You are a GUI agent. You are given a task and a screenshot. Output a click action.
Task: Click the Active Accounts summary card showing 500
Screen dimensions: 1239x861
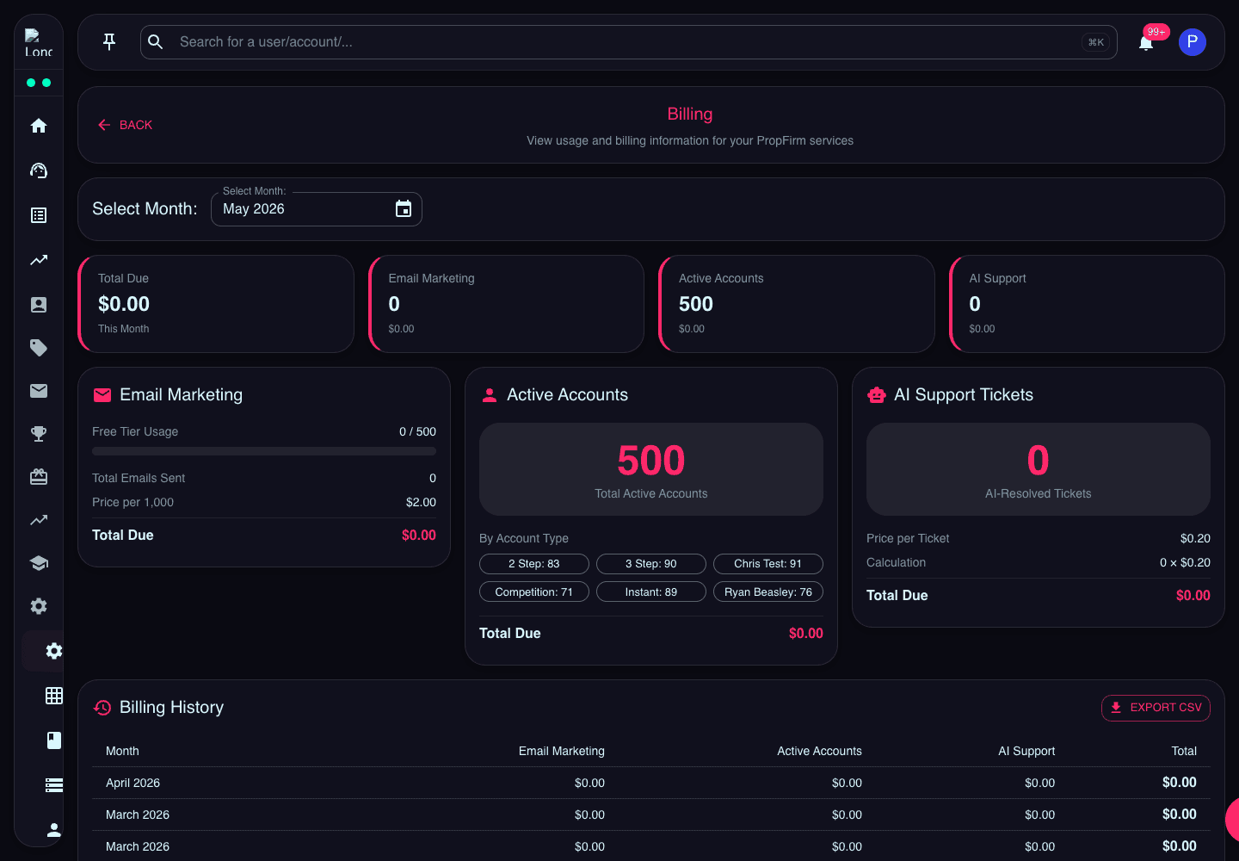pyautogui.click(x=797, y=304)
